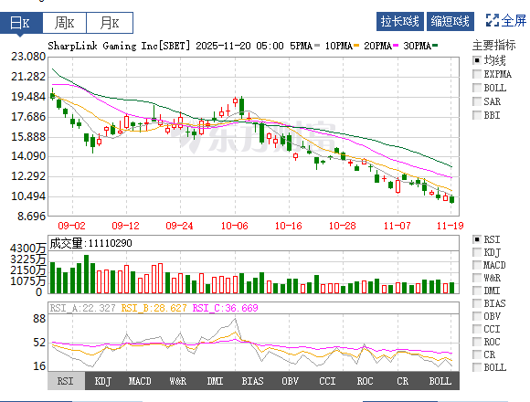Open the OBV tab in bottom bar
Viewport: 530px width, 402px height.
[290, 381]
